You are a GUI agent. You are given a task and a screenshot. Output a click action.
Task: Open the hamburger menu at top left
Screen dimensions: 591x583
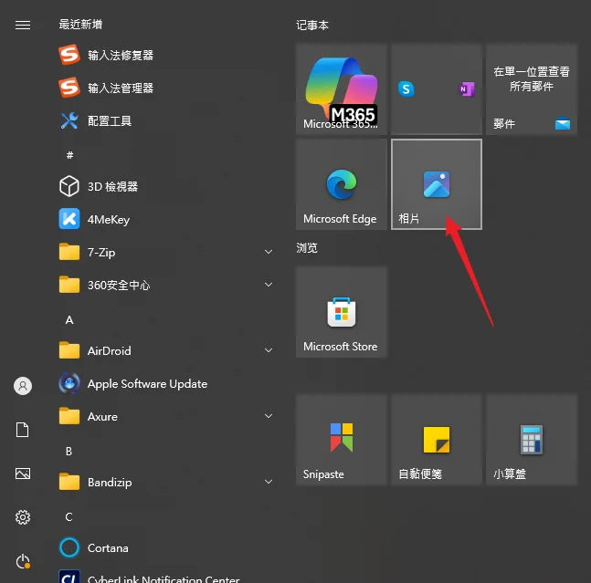coord(23,25)
